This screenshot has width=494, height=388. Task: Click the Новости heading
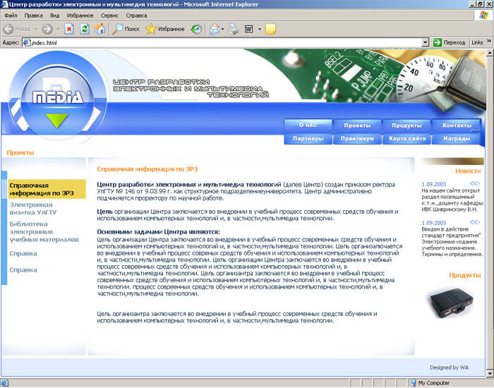click(468, 171)
